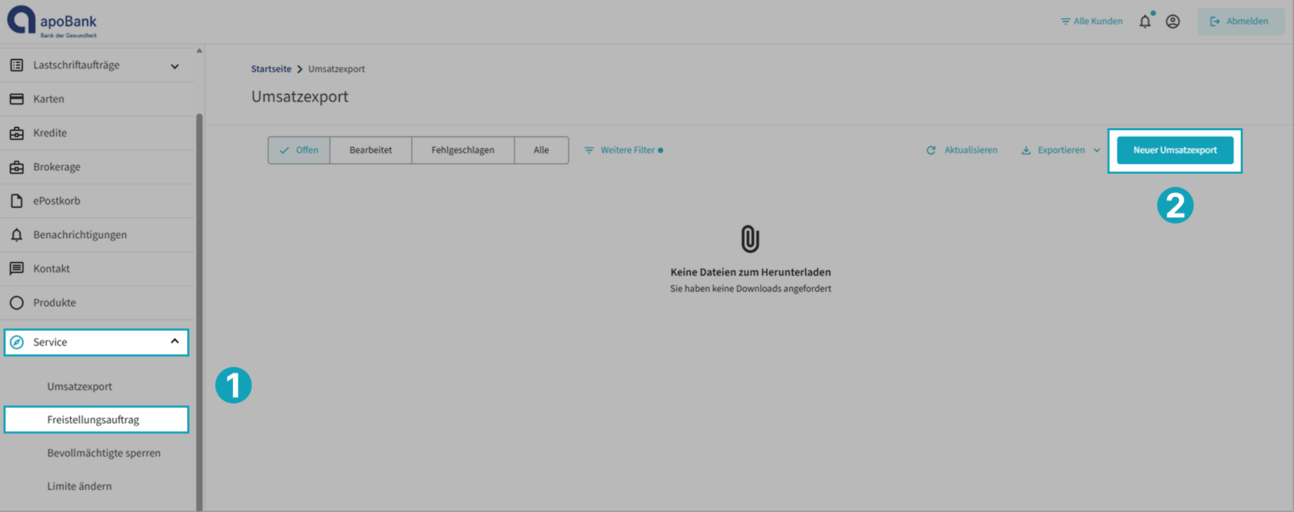Viewport: 1294px width, 512px height.
Task: Click the apoBank logo
Action: [52, 22]
